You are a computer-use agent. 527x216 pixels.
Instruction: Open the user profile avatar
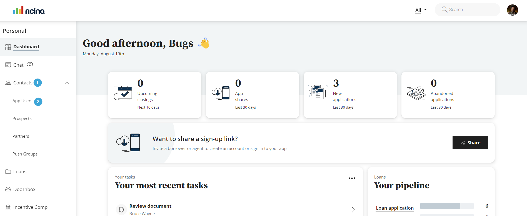512,10
